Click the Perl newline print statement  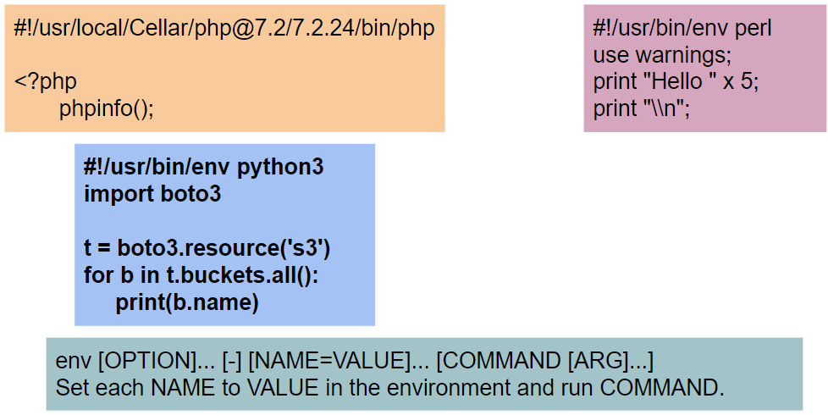[641, 109]
